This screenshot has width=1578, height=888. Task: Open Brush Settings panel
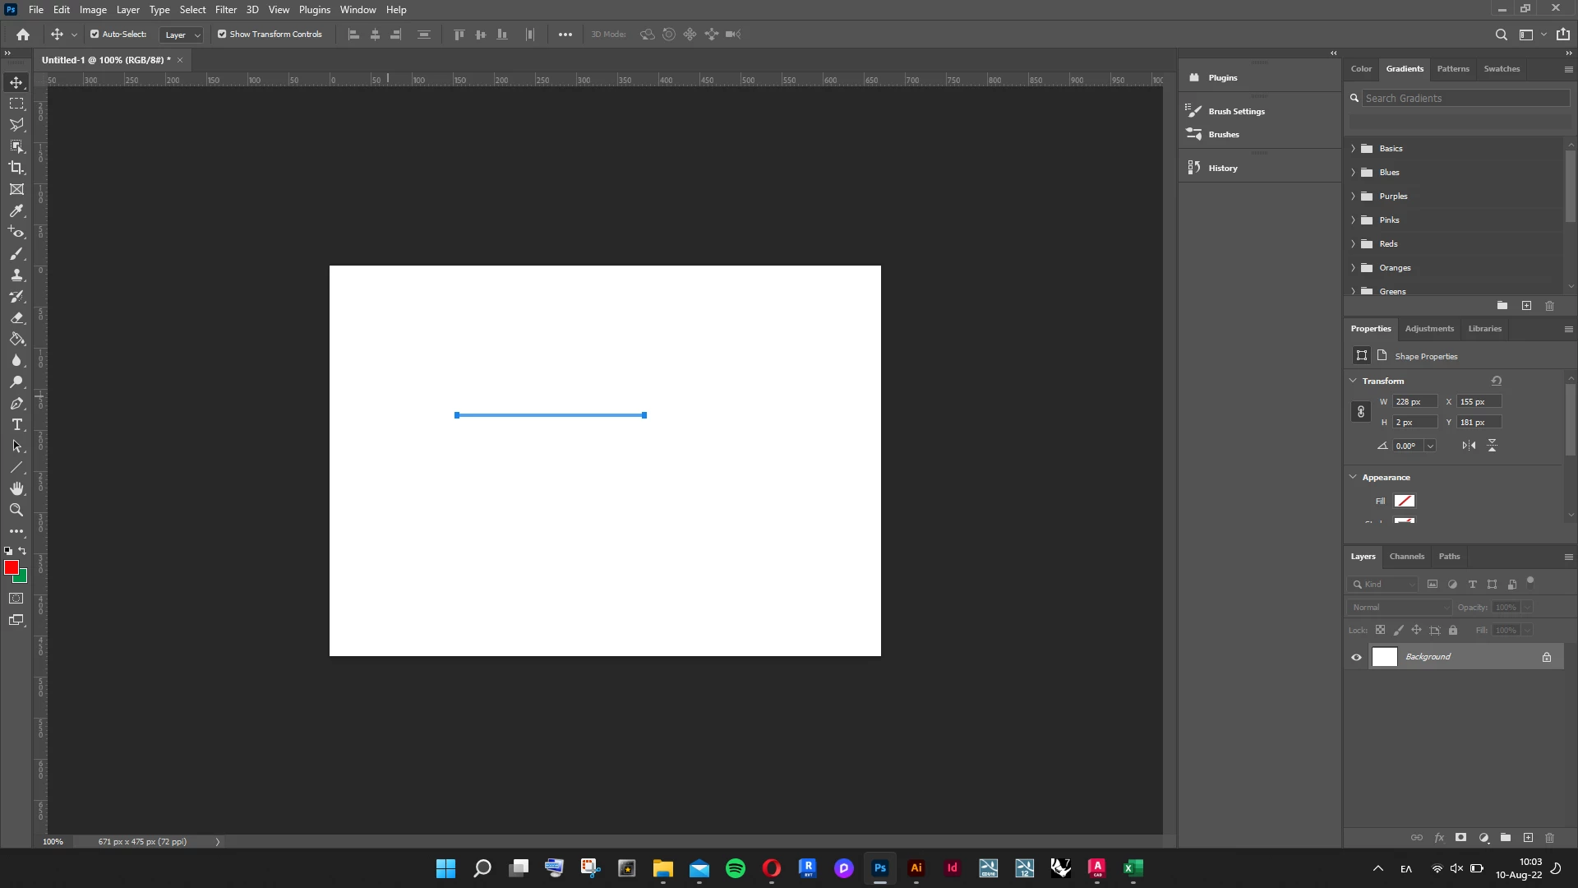point(1235,111)
